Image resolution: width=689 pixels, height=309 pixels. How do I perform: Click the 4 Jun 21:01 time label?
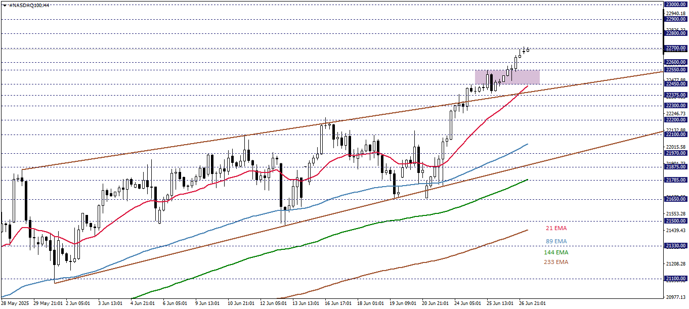pos(142,303)
